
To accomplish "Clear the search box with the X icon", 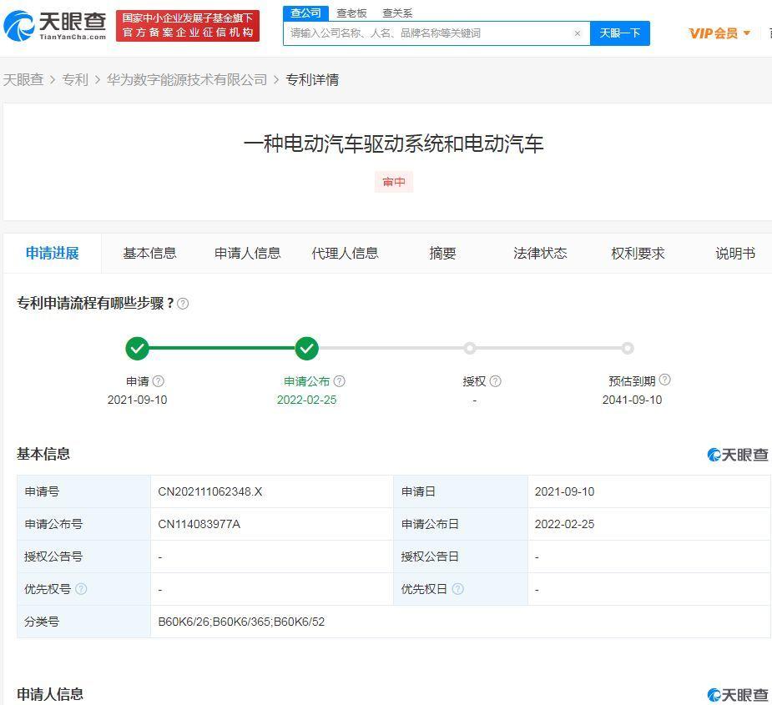I will pos(577,33).
